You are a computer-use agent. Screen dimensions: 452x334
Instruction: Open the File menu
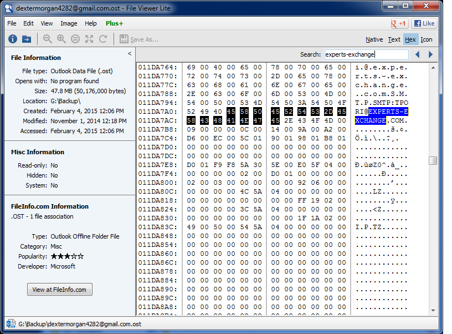(12, 23)
